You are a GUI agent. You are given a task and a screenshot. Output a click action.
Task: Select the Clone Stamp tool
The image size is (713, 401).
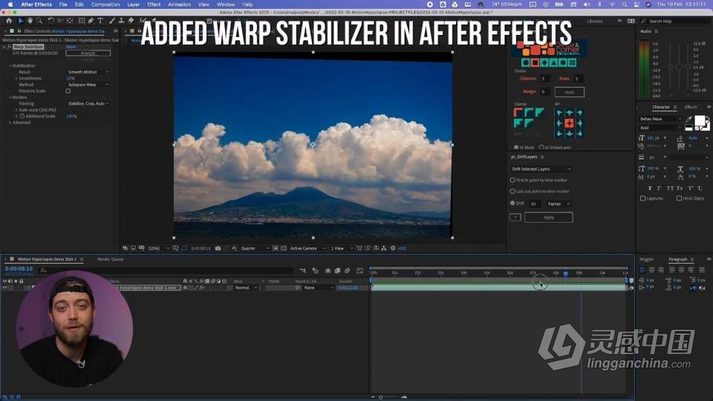click(x=121, y=21)
